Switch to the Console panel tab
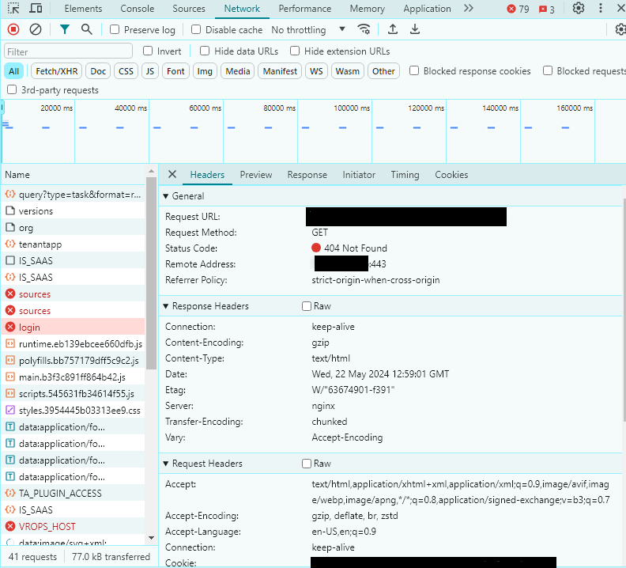This screenshot has width=626, height=568. click(138, 9)
